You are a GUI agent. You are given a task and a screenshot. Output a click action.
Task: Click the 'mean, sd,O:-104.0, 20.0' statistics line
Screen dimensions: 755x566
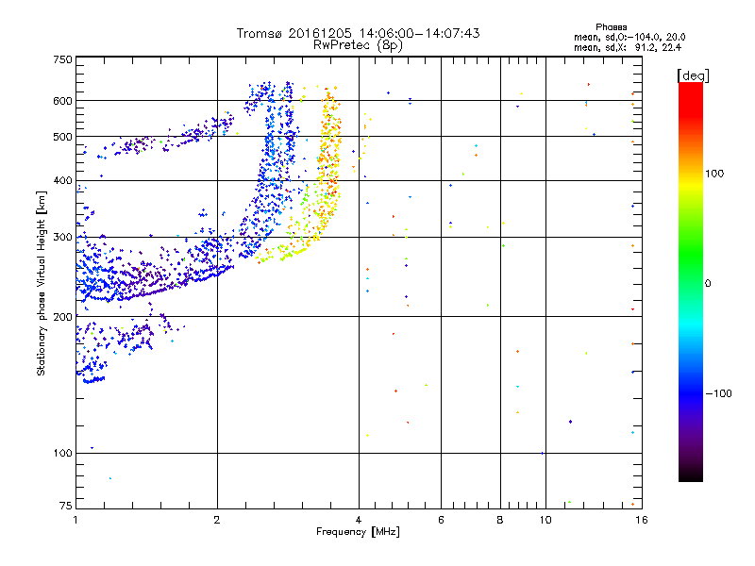coord(629,37)
